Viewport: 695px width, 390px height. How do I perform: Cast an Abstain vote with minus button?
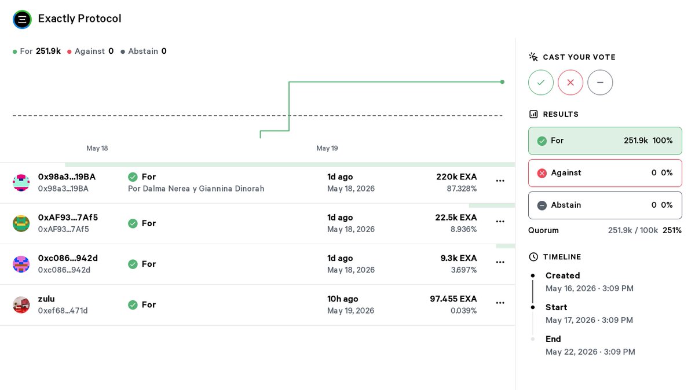(600, 83)
